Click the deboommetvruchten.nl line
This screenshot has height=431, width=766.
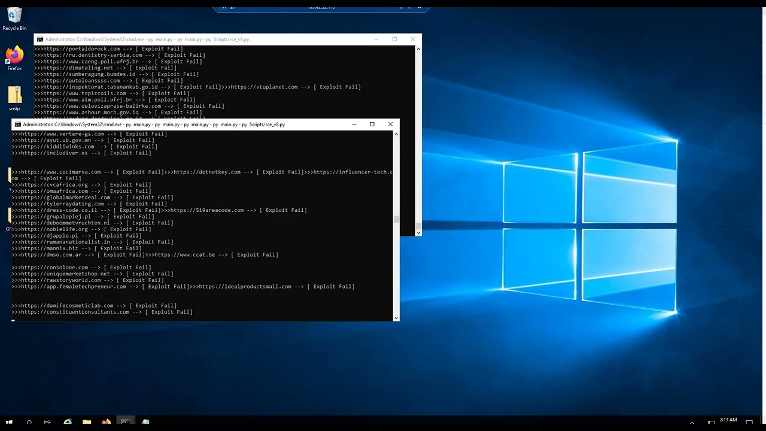(x=92, y=223)
